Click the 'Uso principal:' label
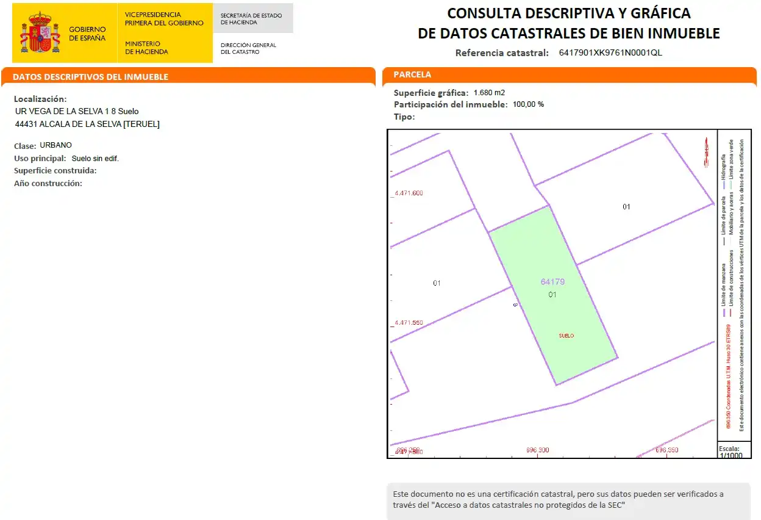 tap(40, 159)
